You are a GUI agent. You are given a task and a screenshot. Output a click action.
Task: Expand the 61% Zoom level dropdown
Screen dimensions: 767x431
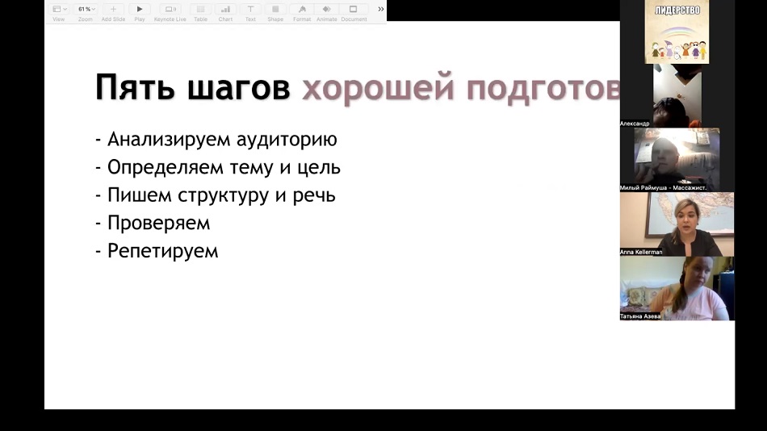[x=86, y=10]
